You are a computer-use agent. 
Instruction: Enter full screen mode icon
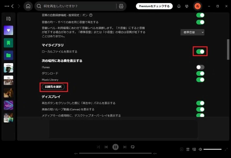[x=226, y=149]
